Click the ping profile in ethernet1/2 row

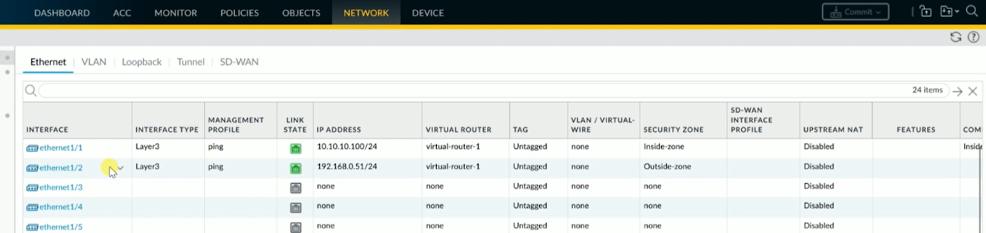(x=216, y=167)
